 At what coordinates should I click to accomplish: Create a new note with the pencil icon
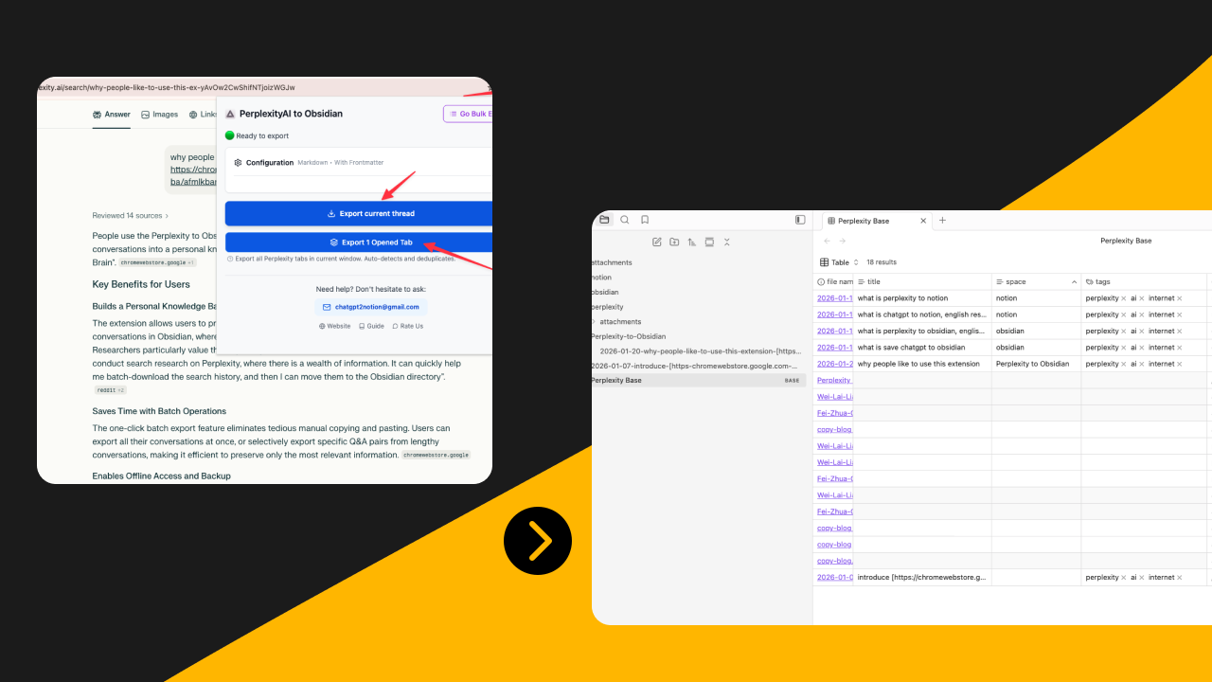pyautogui.click(x=657, y=242)
